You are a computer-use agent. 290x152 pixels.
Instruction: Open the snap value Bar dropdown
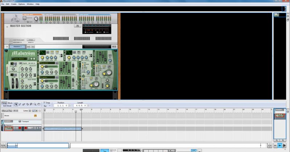click(x=47, y=105)
